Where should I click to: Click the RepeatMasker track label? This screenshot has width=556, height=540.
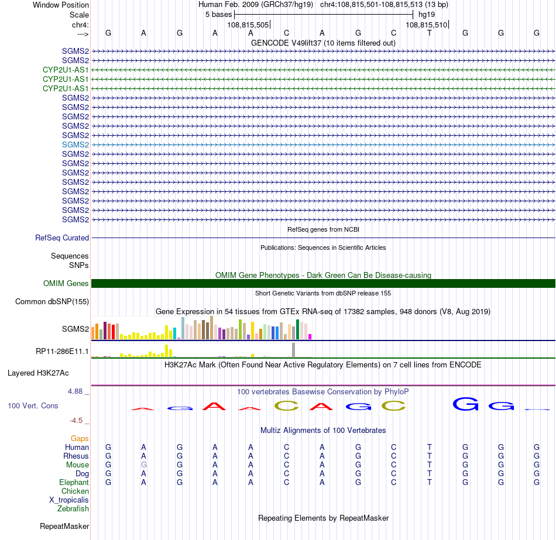coord(64,526)
